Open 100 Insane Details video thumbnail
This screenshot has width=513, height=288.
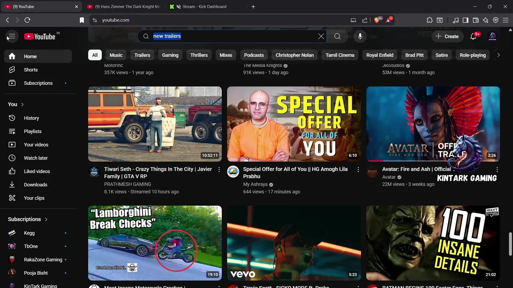[x=433, y=243]
